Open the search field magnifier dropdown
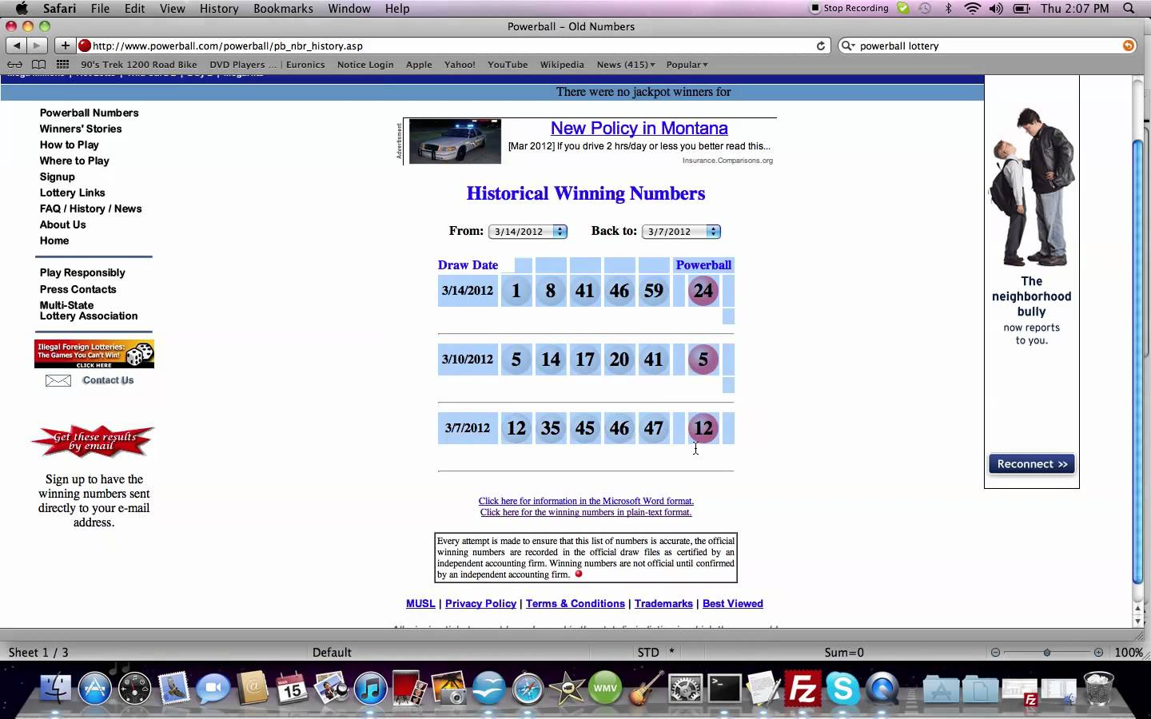This screenshot has width=1151, height=719. [849, 46]
